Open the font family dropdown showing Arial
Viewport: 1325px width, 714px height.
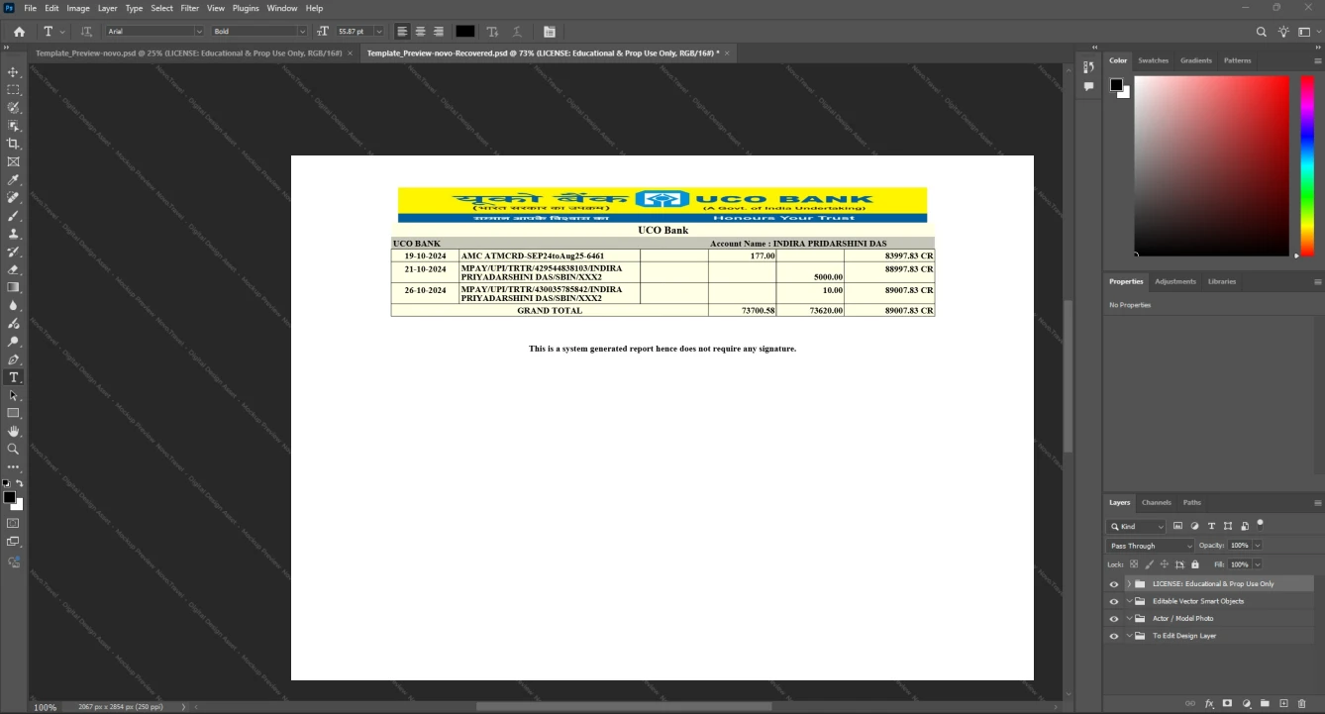tap(154, 32)
